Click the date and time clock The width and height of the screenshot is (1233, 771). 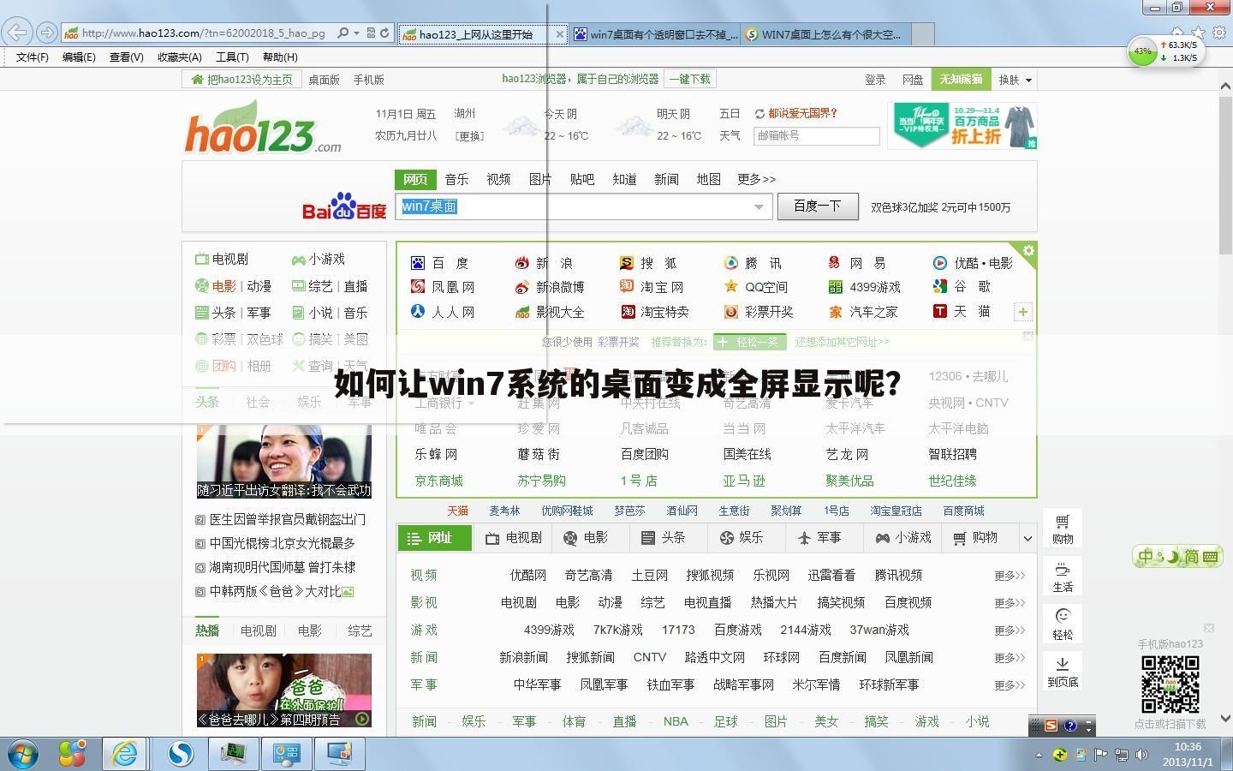1188,755
